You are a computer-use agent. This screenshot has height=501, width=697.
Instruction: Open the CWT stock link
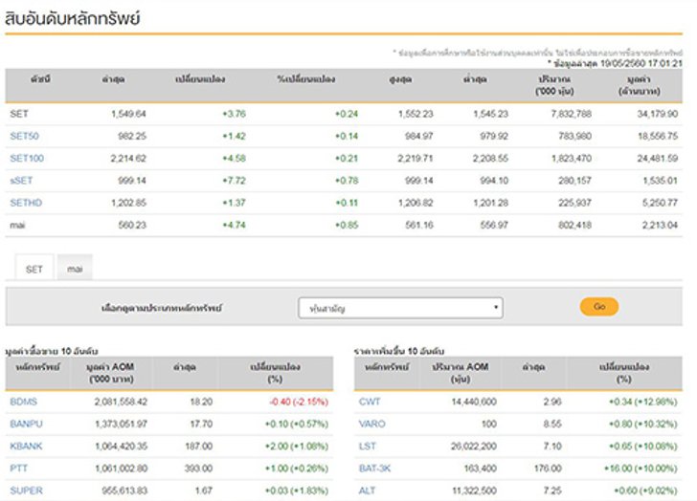tap(370, 402)
